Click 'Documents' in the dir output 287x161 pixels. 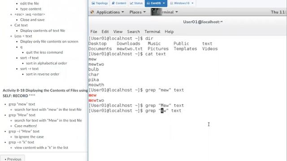tap(100, 49)
